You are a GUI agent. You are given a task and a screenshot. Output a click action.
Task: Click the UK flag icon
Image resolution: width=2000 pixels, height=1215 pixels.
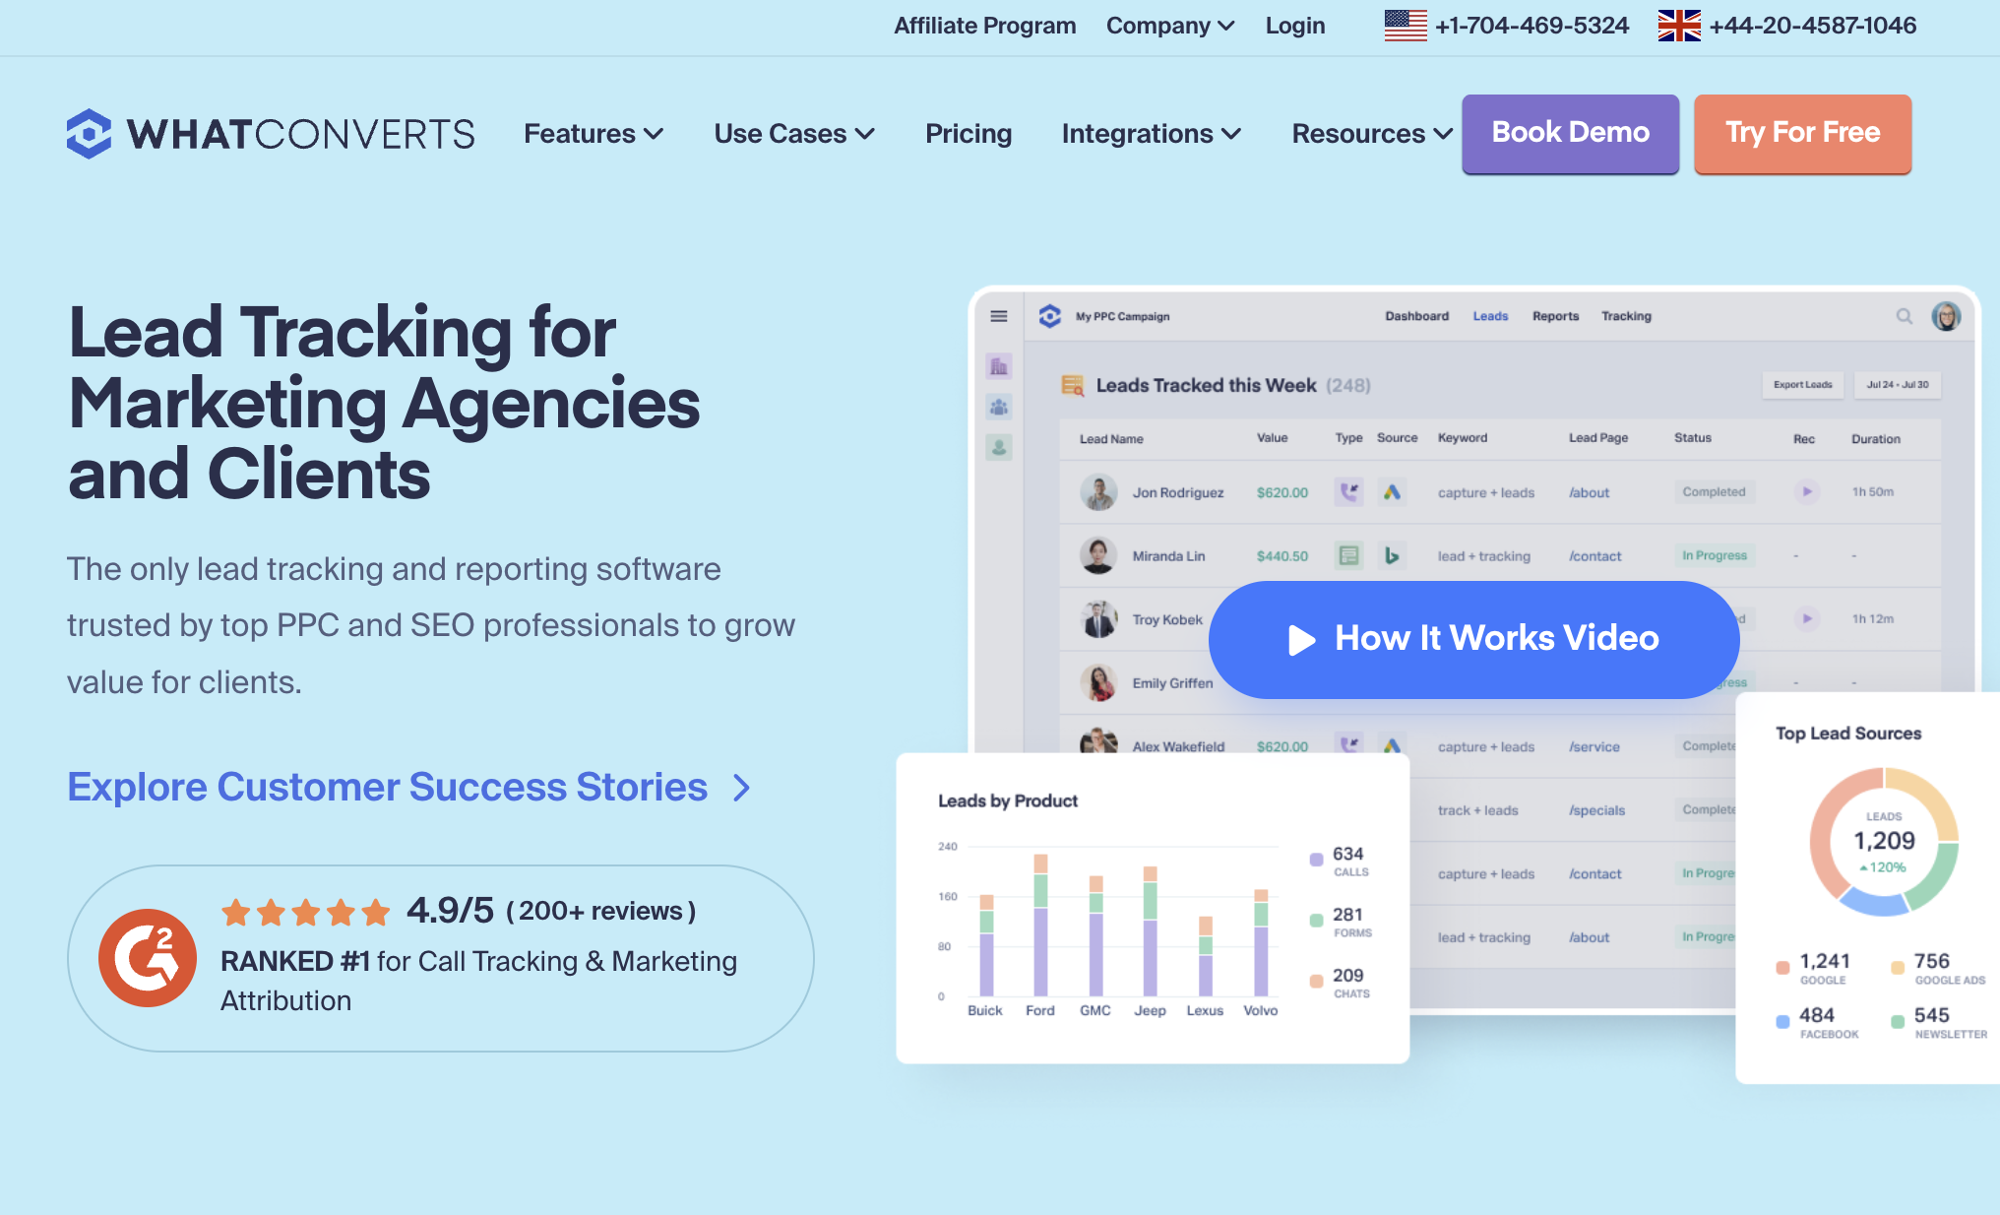click(1679, 26)
